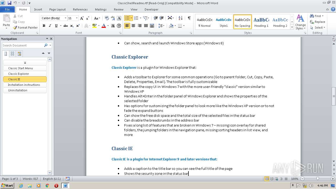Toggle Show/Hide paragraph marks
This screenshot has height=189, width=336.
tap(189, 18)
